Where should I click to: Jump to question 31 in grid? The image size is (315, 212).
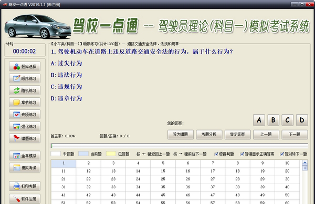pyautogui.click(x=64, y=187)
